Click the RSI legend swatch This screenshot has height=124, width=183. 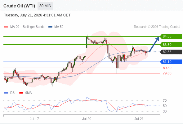(6, 93)
